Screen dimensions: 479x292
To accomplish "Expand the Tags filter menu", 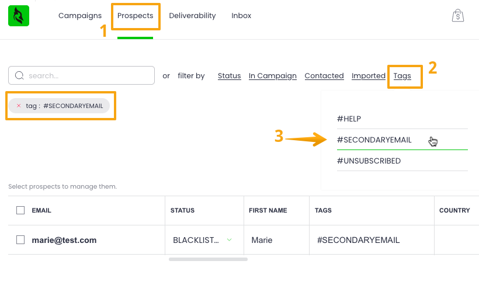I will pos(402,76).
